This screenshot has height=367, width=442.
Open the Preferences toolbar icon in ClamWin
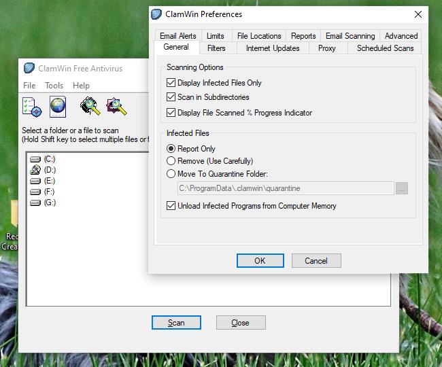point(32,107)
